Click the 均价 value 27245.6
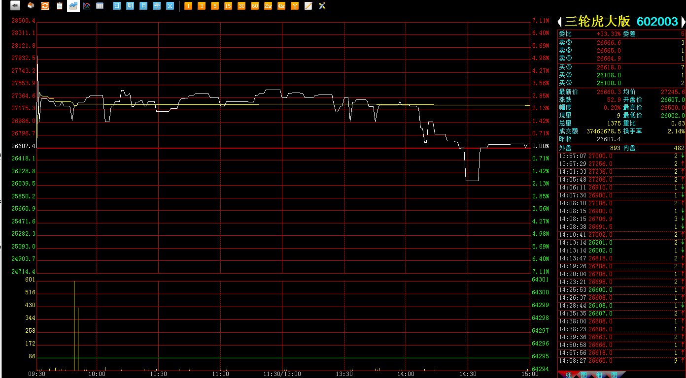Screen dimensions: 686x378 [673, 92]
